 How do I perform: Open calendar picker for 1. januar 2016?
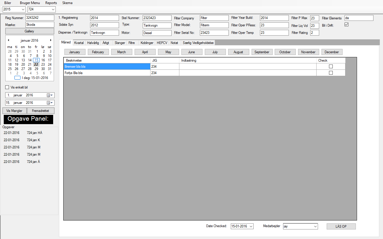(50, 95)
